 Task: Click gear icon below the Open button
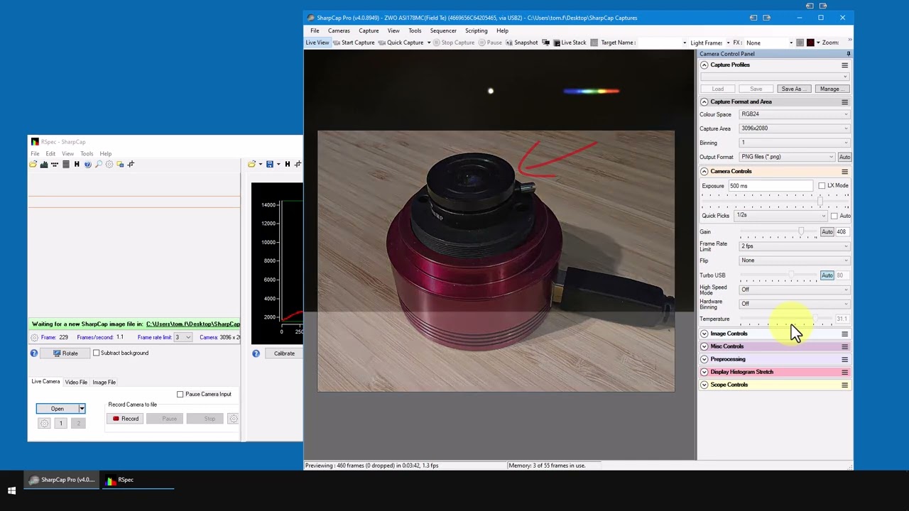point(44,423)
